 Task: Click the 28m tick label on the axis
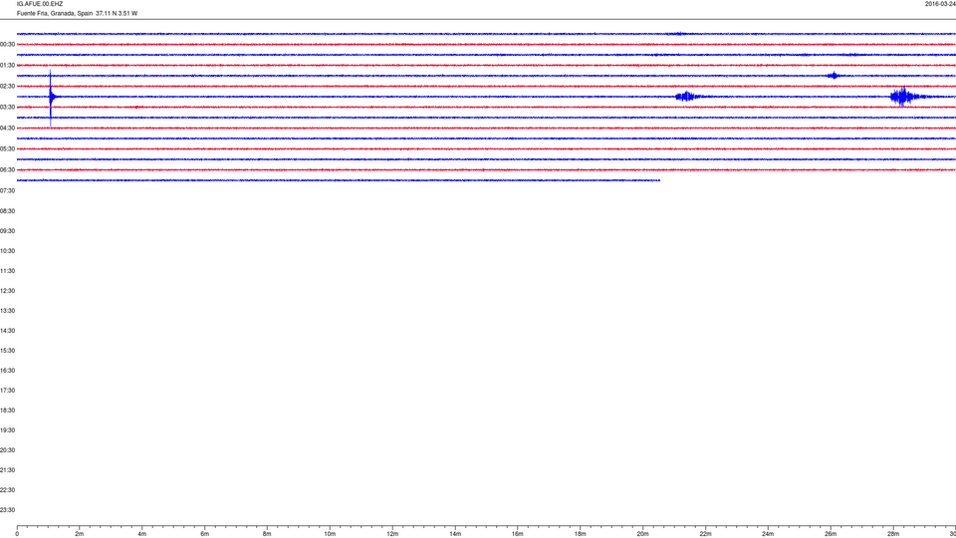(x=893, y=534)
